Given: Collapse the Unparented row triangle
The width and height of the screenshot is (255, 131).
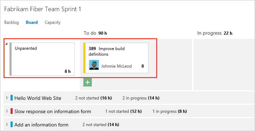Looking at the screenshot, I should pyautogui.click(x=6, y=44).
